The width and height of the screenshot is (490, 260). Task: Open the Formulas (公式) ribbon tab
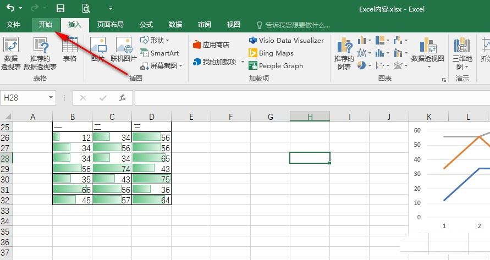tap(146, 25)
